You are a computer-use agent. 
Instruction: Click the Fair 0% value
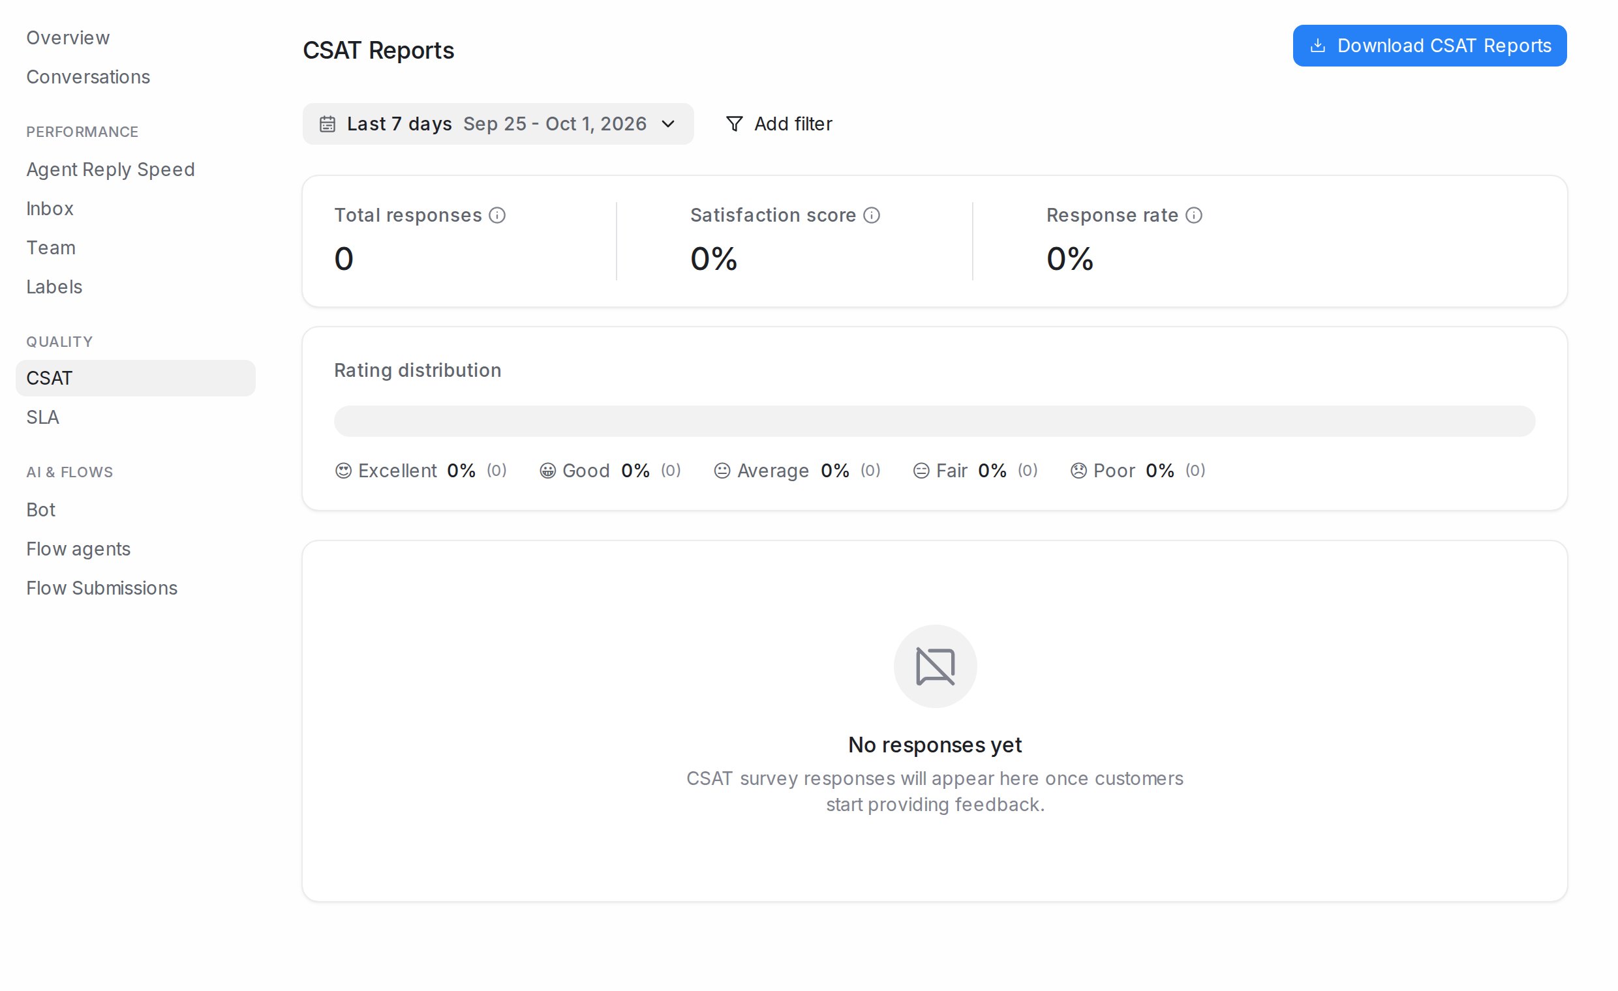992,471
